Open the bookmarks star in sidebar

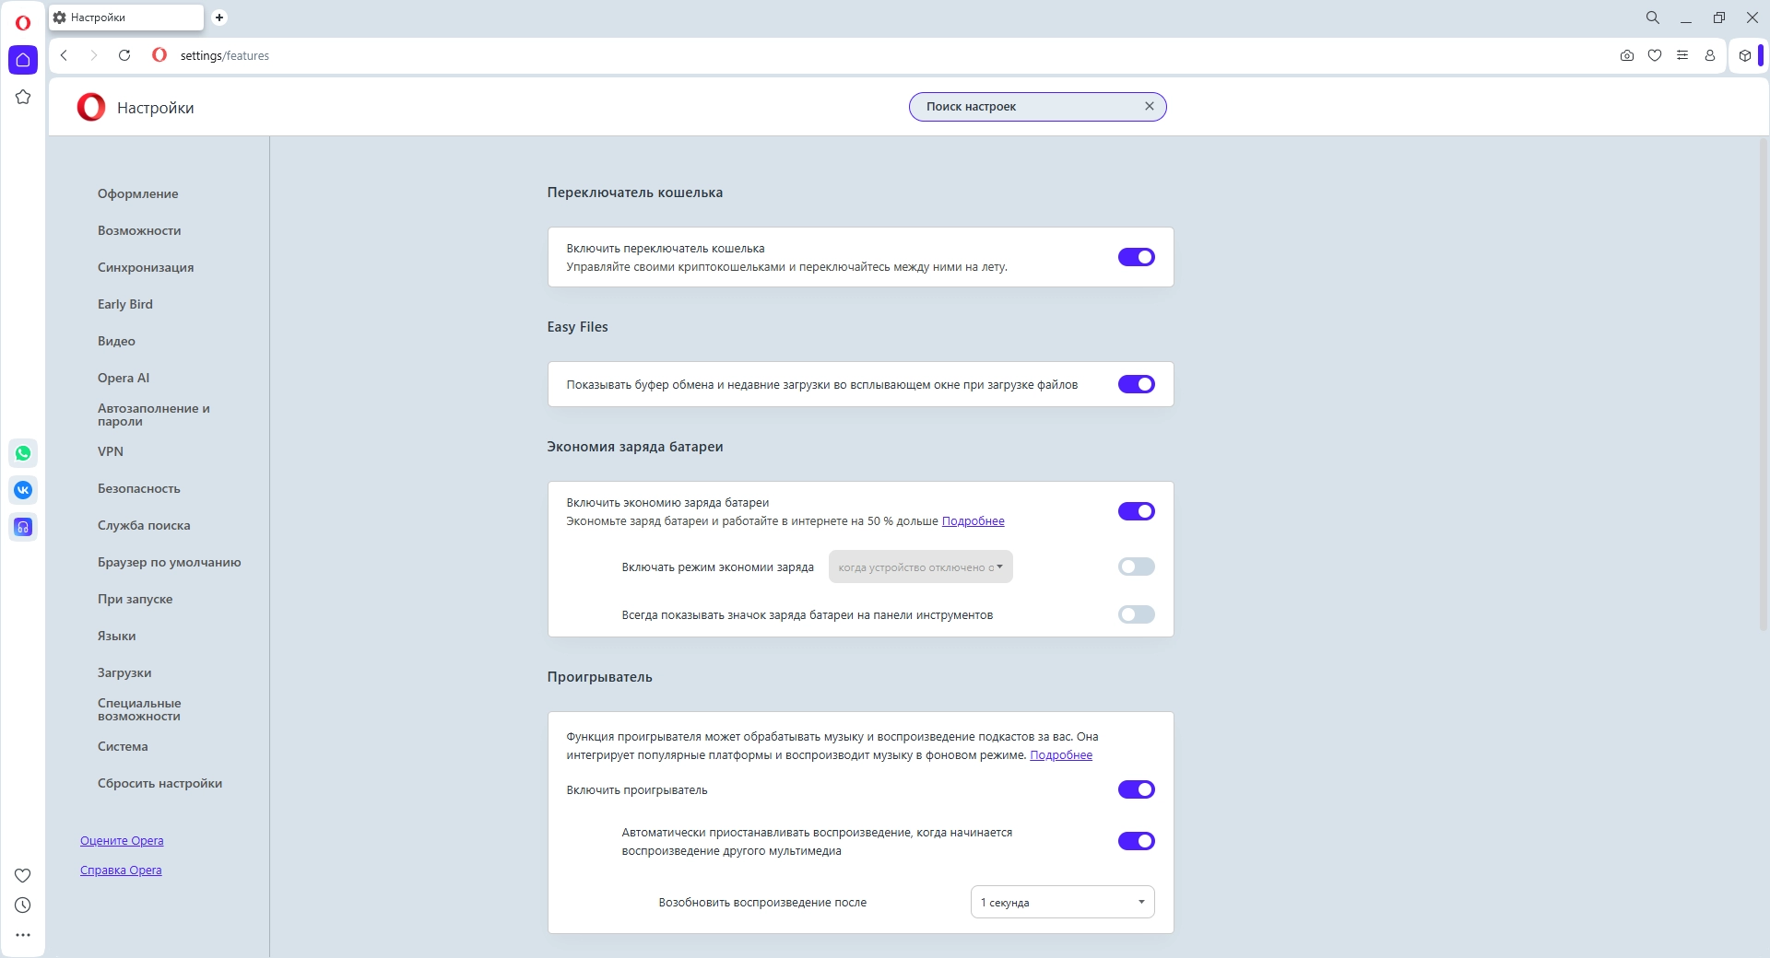click(23, 97)
